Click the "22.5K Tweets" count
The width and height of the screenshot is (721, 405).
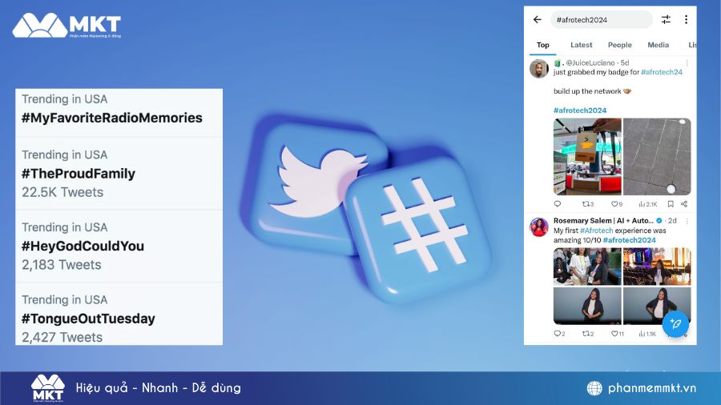tap(62, 192)
